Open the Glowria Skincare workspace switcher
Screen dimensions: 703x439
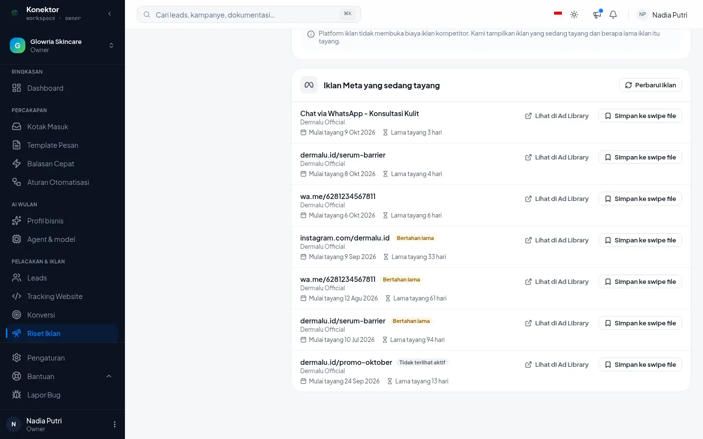coord(62,45)
